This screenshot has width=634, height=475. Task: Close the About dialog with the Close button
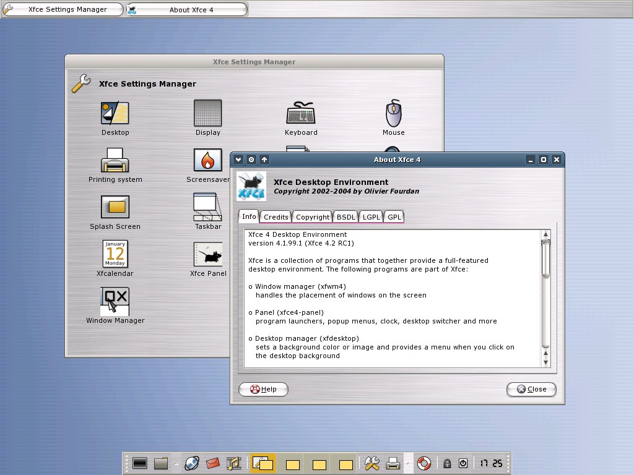(x=531, y=389)
